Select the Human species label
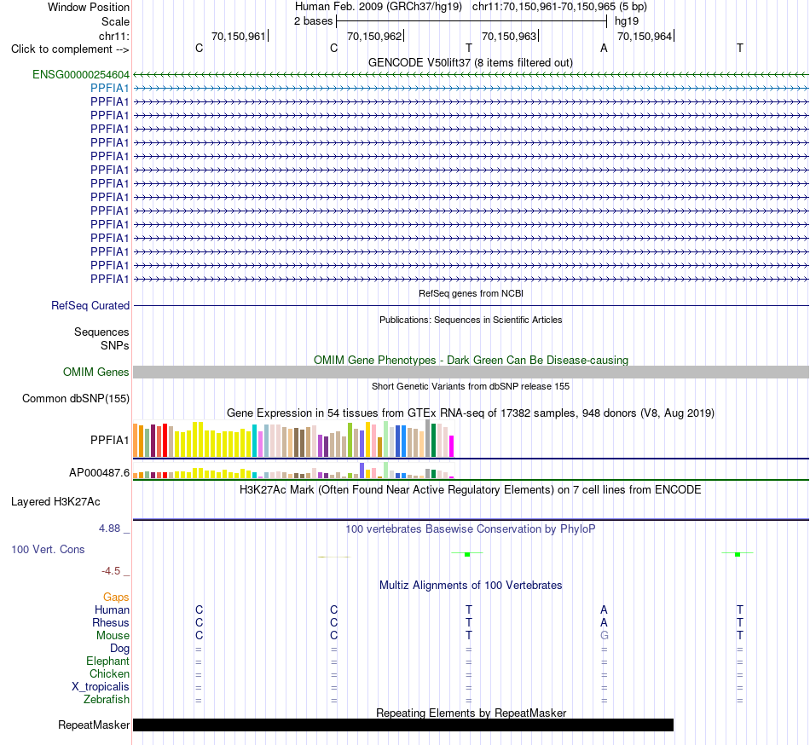The width and height of the screenshot is (810, 745). click(x=112, y=609)
